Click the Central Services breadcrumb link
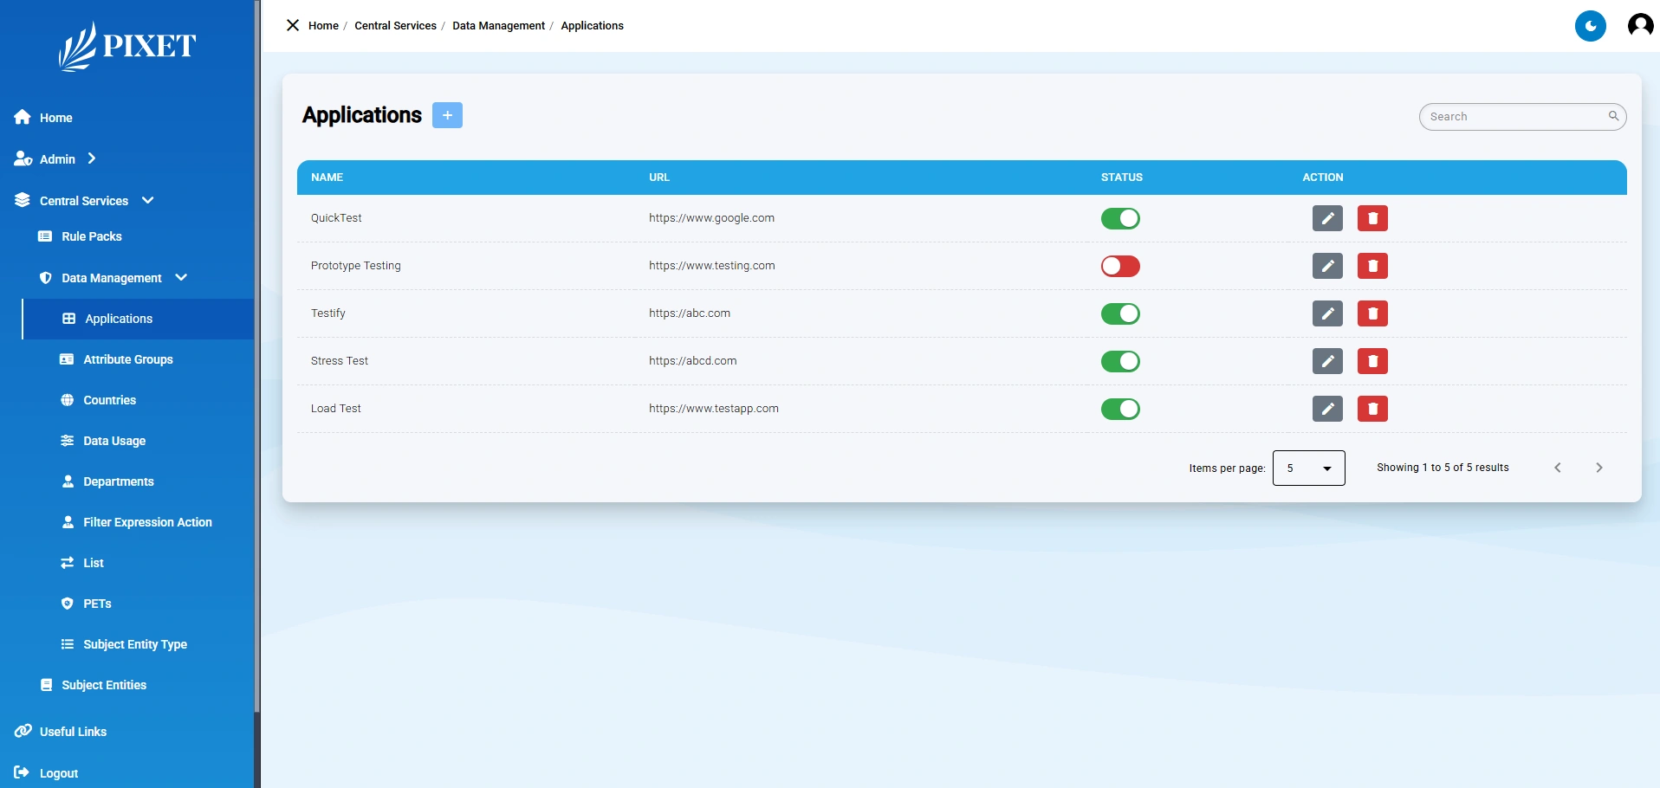 395,26
